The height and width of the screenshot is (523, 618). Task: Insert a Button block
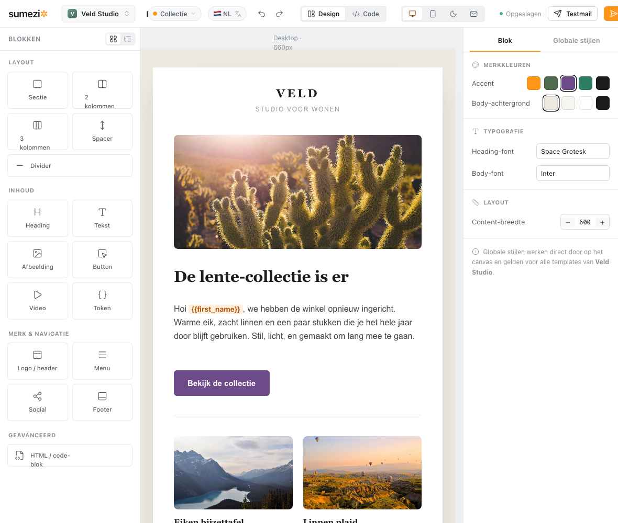point(102,260)
